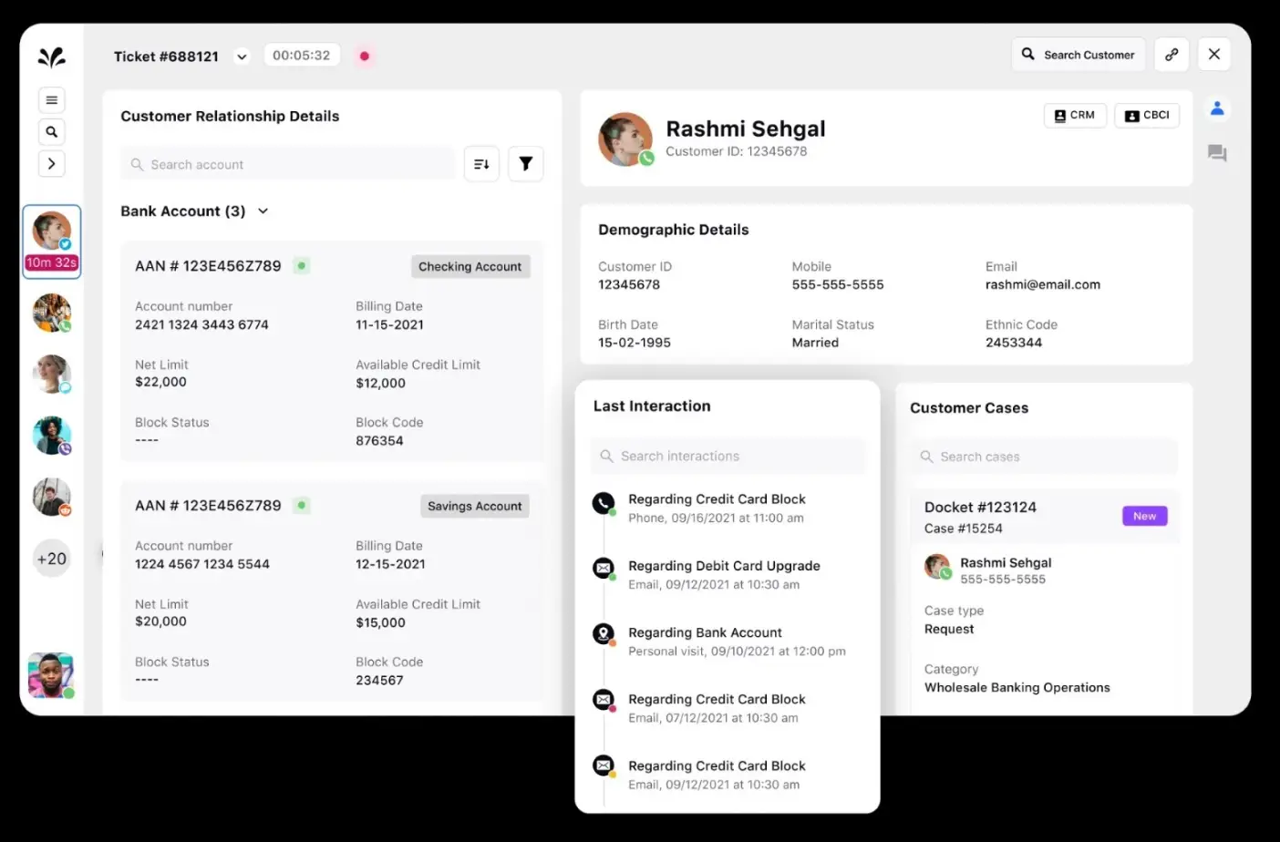Expand the sidebar using the chevron arrow icon

51,163
